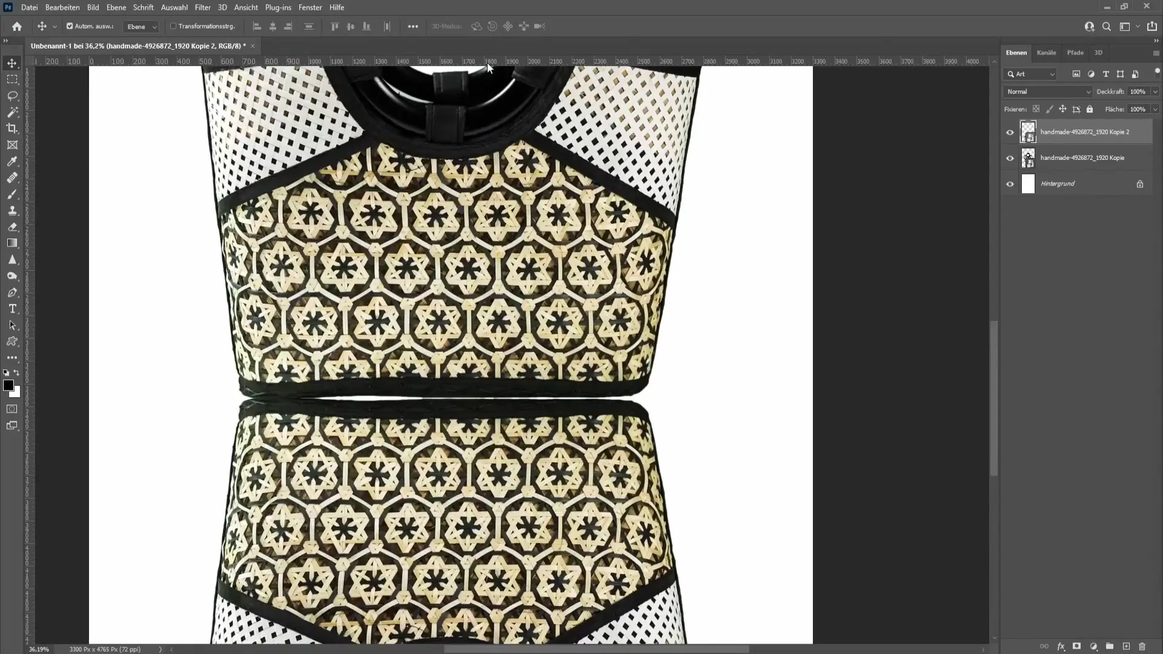Expand the blending mode dropdown Normal
This screenshot has height=654, width=1163.
(1048, 91)
